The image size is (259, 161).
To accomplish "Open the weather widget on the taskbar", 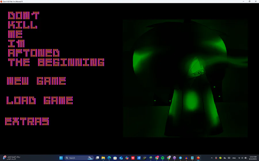I will point(12,158).
